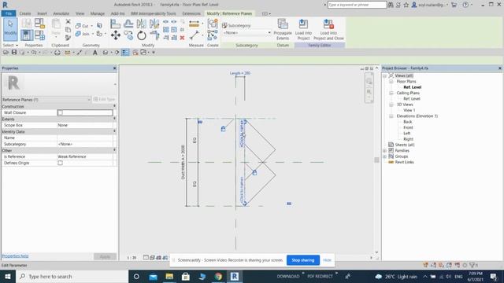Switch to the Manage ribbon tab
Image resolution: width=504 pixels, height=283 pixels.
[x=98, y=13]
